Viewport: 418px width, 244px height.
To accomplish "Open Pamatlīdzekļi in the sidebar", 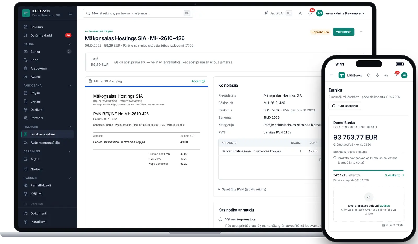I will coord(47,185).
